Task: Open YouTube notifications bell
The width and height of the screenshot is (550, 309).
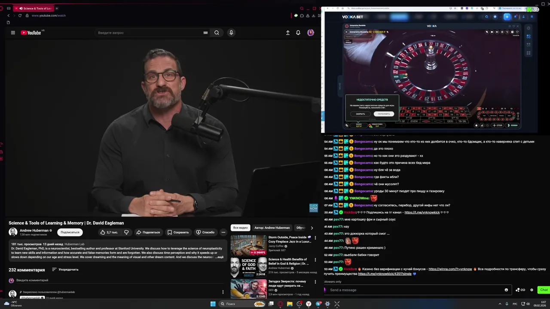Action: [x=298, y=33]
